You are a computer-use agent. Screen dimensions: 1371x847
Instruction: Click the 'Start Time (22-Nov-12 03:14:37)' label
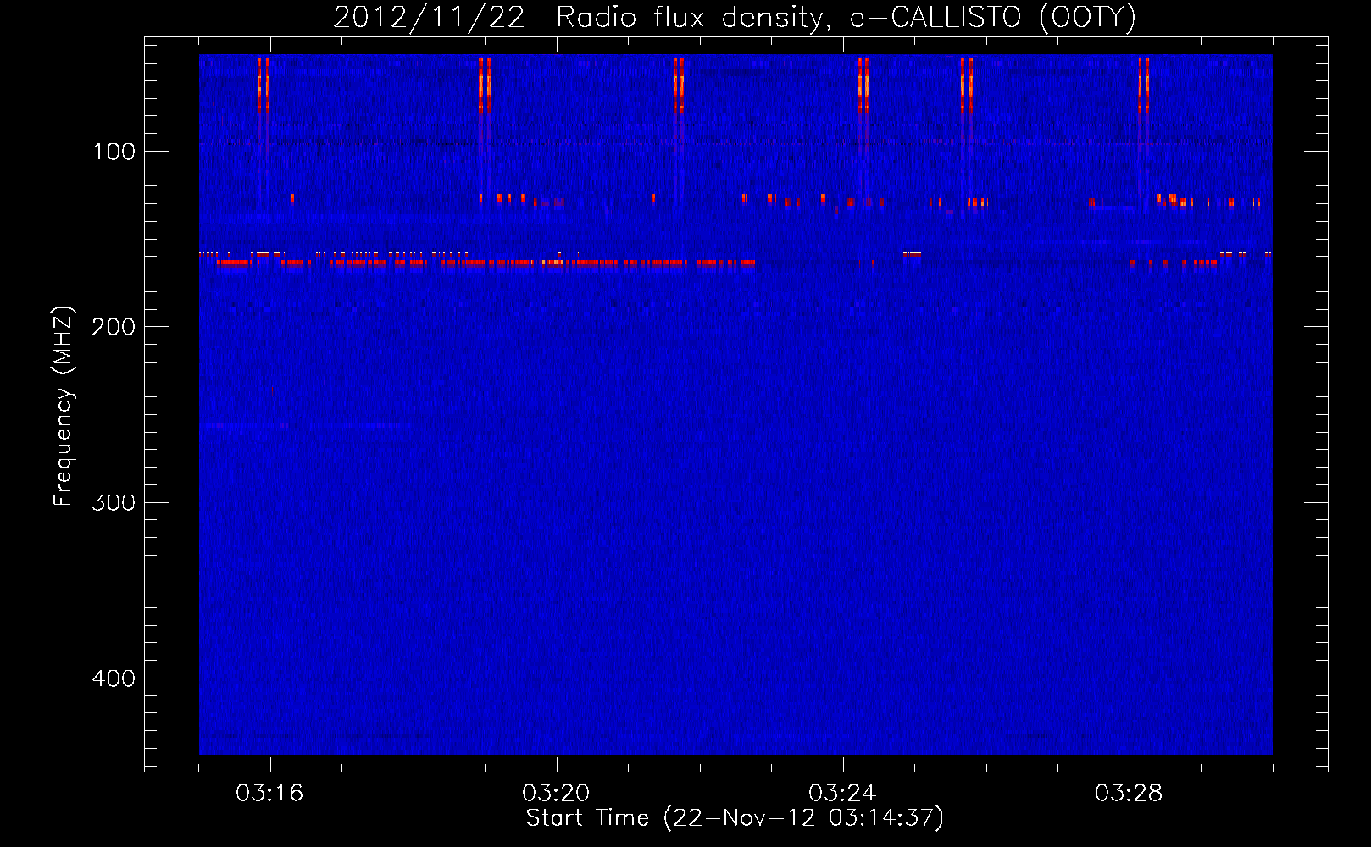coord(735,818)
